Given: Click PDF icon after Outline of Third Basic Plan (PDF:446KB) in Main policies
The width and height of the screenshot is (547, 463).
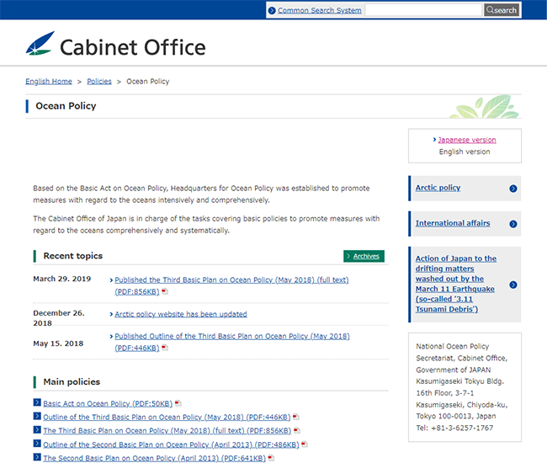Looking at the screenshot, I should tap(296, 417).
